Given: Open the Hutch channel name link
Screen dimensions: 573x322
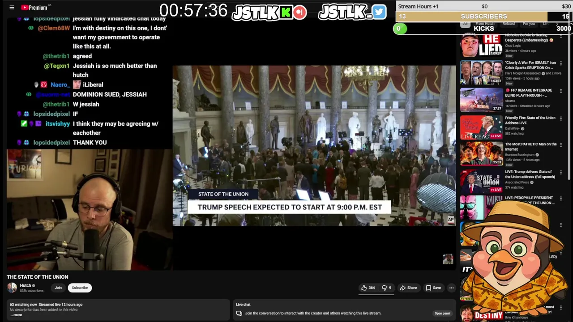Looking at the screenshot, I should (x=26, y=285).
